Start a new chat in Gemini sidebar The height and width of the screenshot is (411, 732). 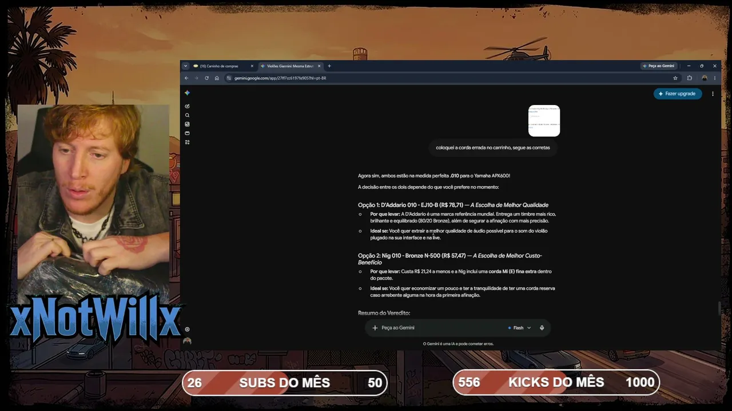(187, 106)
